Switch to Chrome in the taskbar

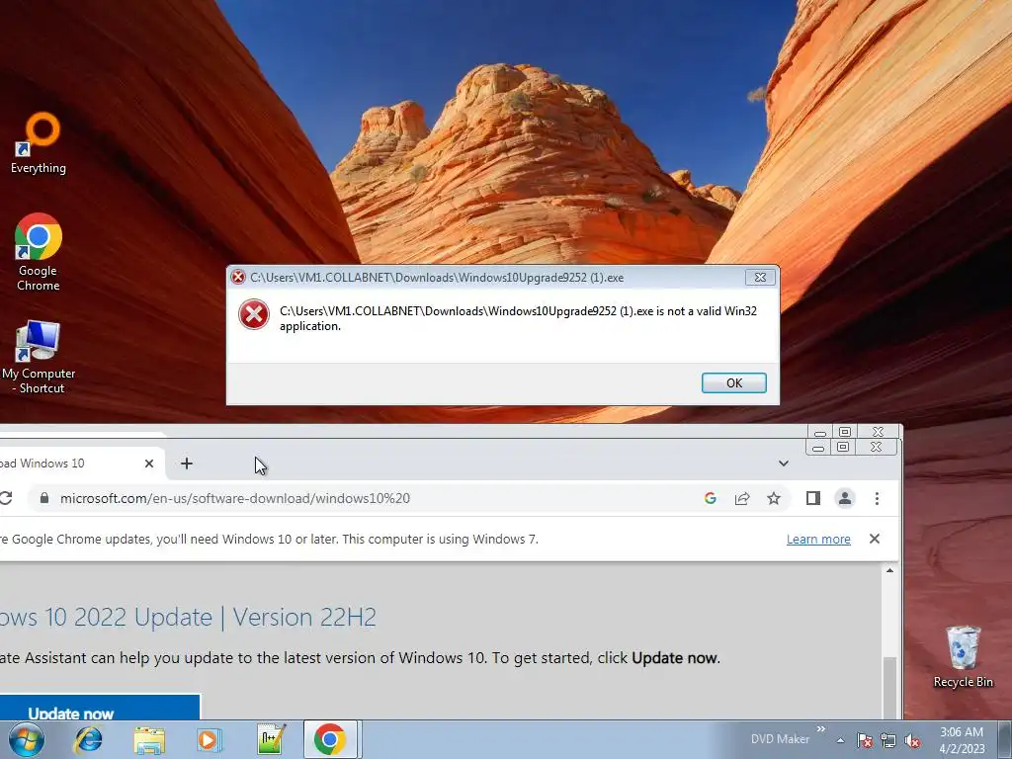(x=330, y=739)
